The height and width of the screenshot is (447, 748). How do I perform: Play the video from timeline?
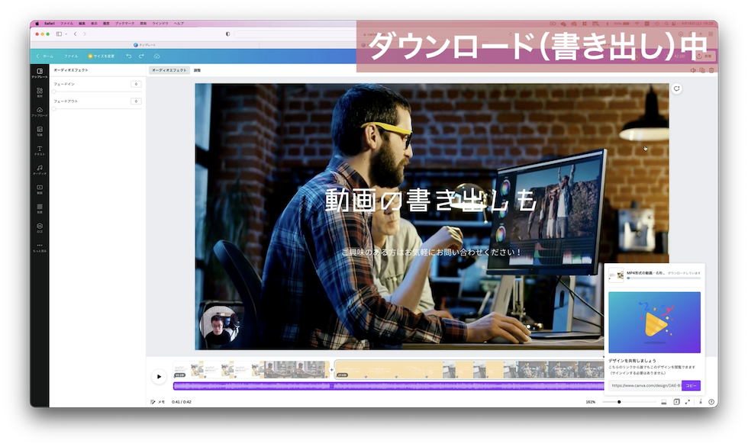[159, 376]
